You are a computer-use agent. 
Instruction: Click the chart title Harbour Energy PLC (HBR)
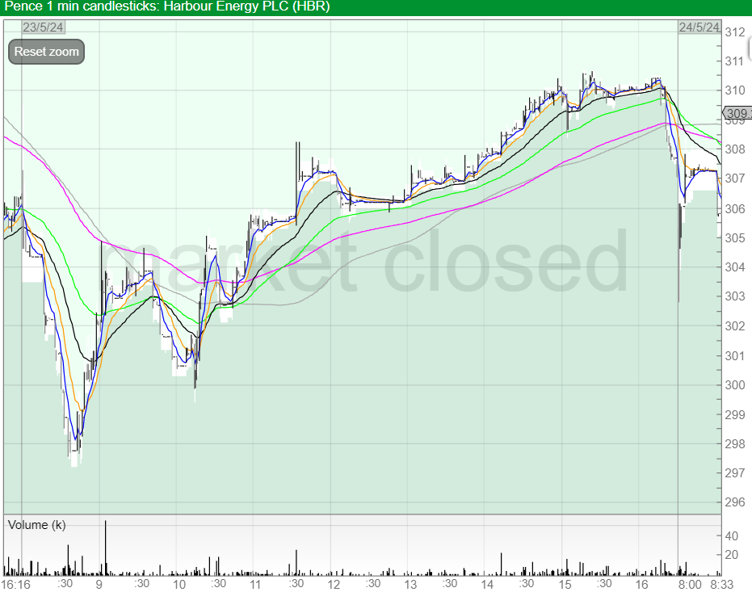point(247,6)
